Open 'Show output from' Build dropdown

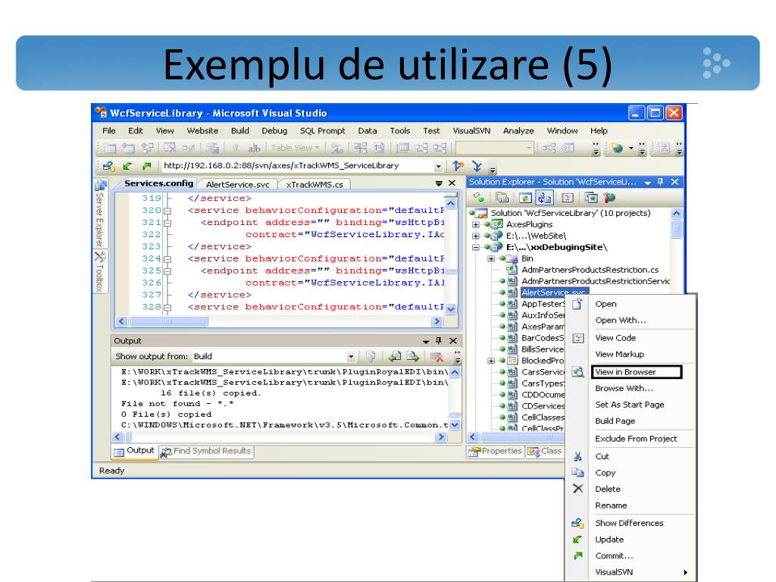pos(350,356)
